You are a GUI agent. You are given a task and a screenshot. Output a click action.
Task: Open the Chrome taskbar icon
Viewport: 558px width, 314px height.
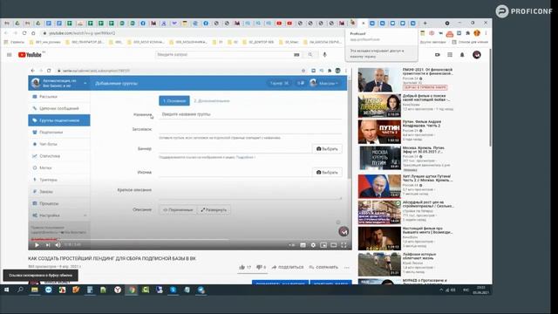[132, 290]
